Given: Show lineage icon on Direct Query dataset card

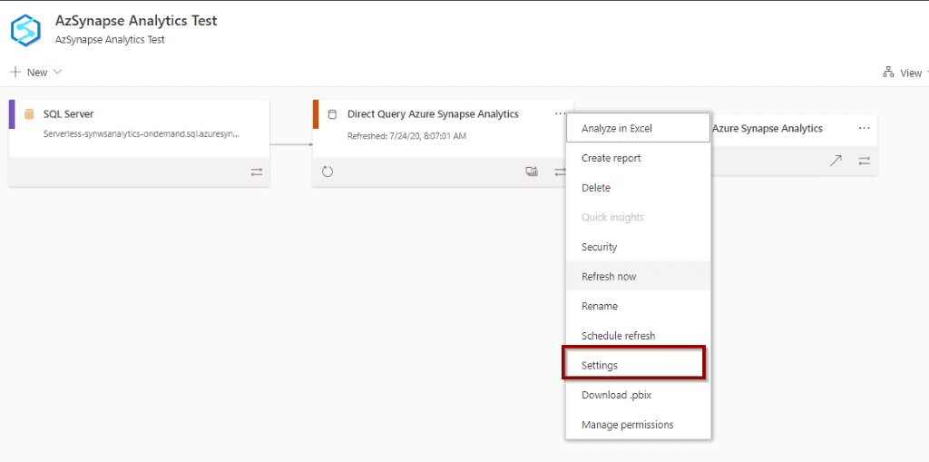Looking at the screenshot, I should [x=560, y=172].
